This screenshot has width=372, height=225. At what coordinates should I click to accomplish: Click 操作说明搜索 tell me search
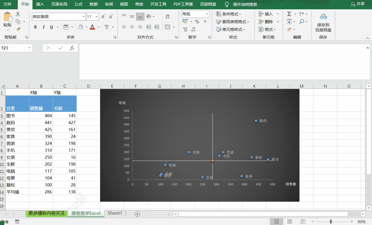[245, 4]
